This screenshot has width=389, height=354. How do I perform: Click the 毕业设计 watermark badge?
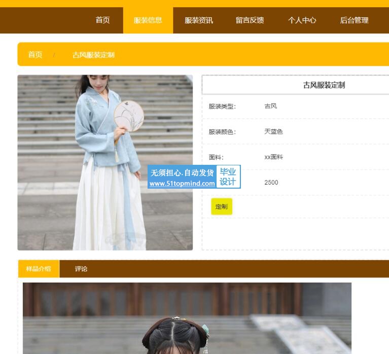[x=228, y=176]
